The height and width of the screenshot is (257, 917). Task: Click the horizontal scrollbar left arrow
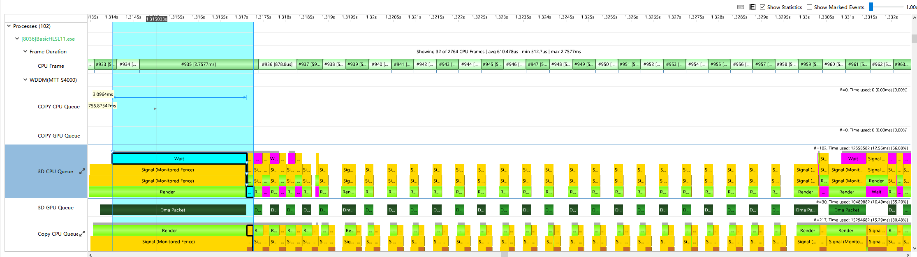[x=90, y=255]
